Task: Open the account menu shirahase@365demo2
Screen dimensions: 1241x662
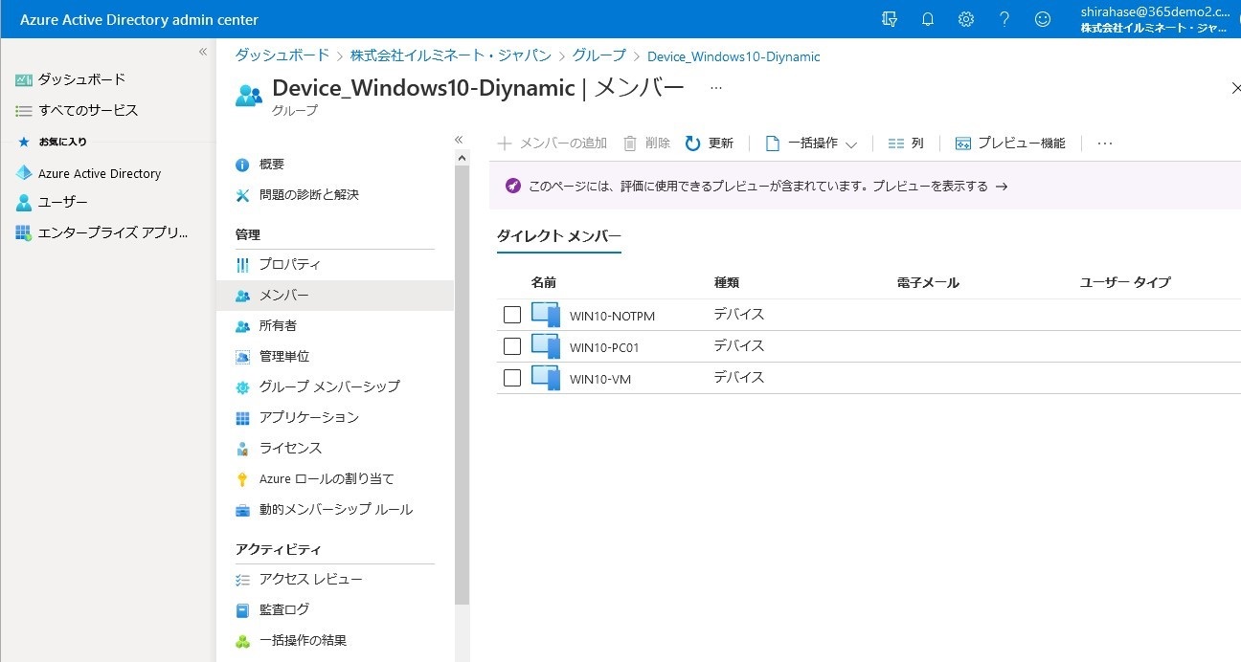Action: coord(1154,19)
